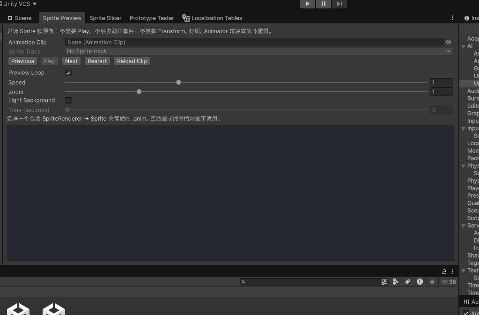Click the Favorites star icon

432,282
